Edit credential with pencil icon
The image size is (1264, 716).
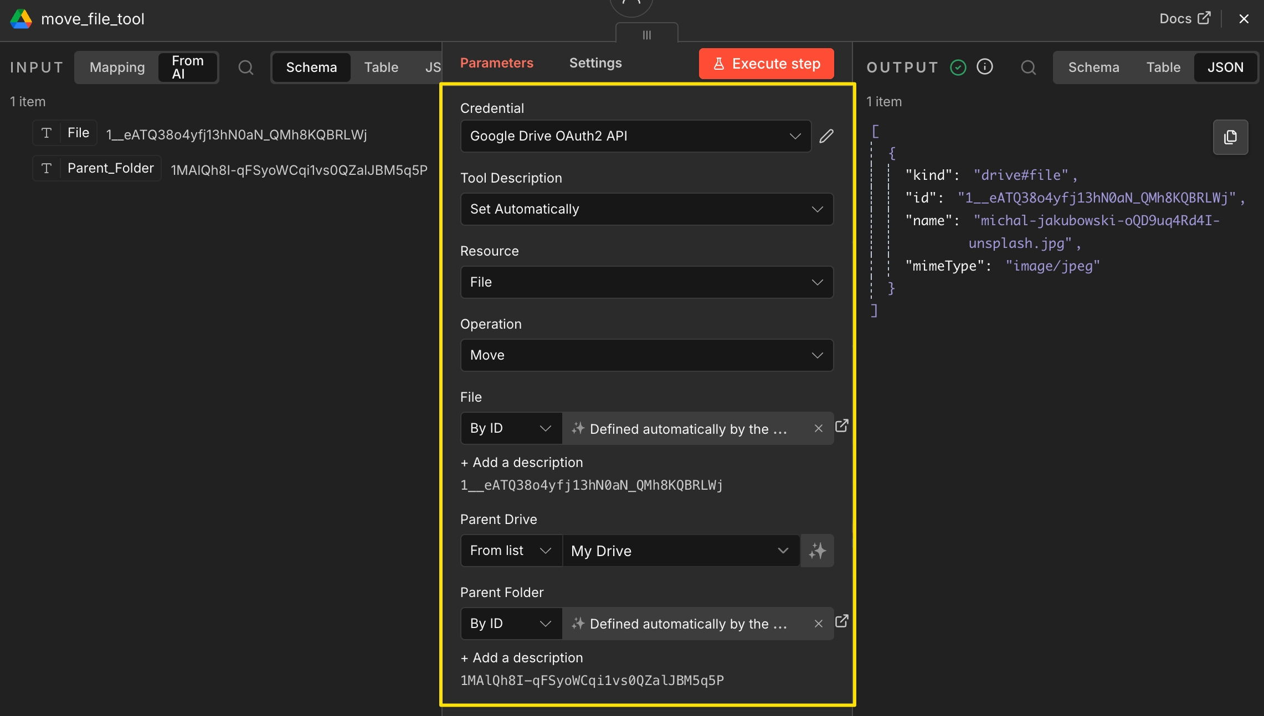pos(826,136)
